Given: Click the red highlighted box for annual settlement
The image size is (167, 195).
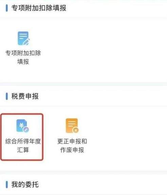Looking at the screenshot, I should (x=22, y=137).
